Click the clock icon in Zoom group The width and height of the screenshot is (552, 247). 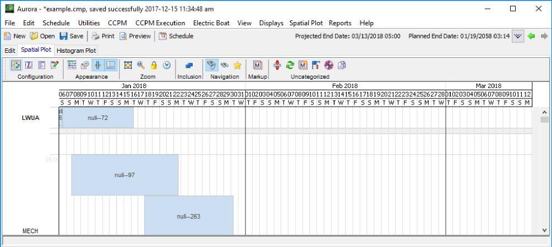pos(166,65)
